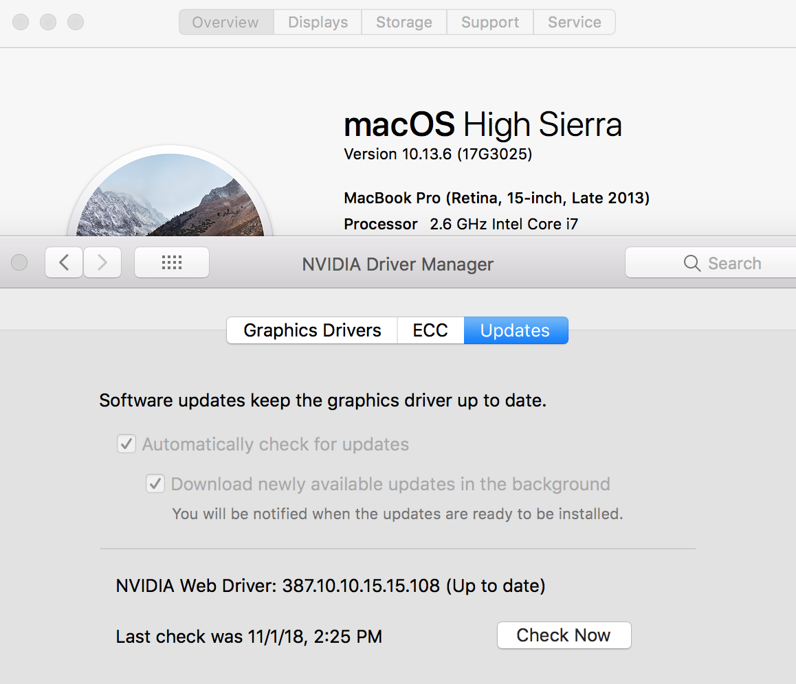Click the About This Mac zoom button
The width and height of the screenshot is (796, 684).
(76, 22)
